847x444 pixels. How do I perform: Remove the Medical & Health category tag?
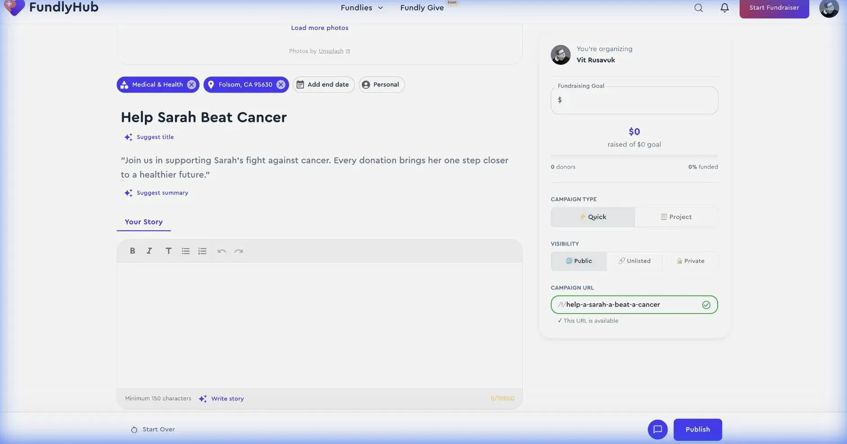click(x=192, y=84)
